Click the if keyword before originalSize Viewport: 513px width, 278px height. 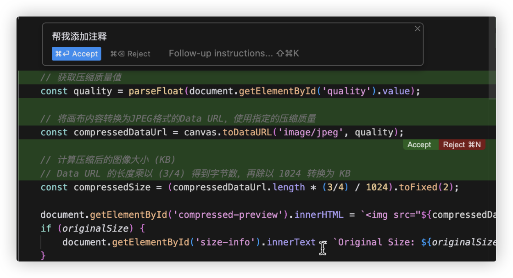pyautogui.click(x=46, y=228)
